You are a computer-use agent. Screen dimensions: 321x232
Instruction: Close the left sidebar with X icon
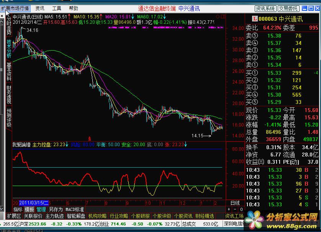(2, 16)
